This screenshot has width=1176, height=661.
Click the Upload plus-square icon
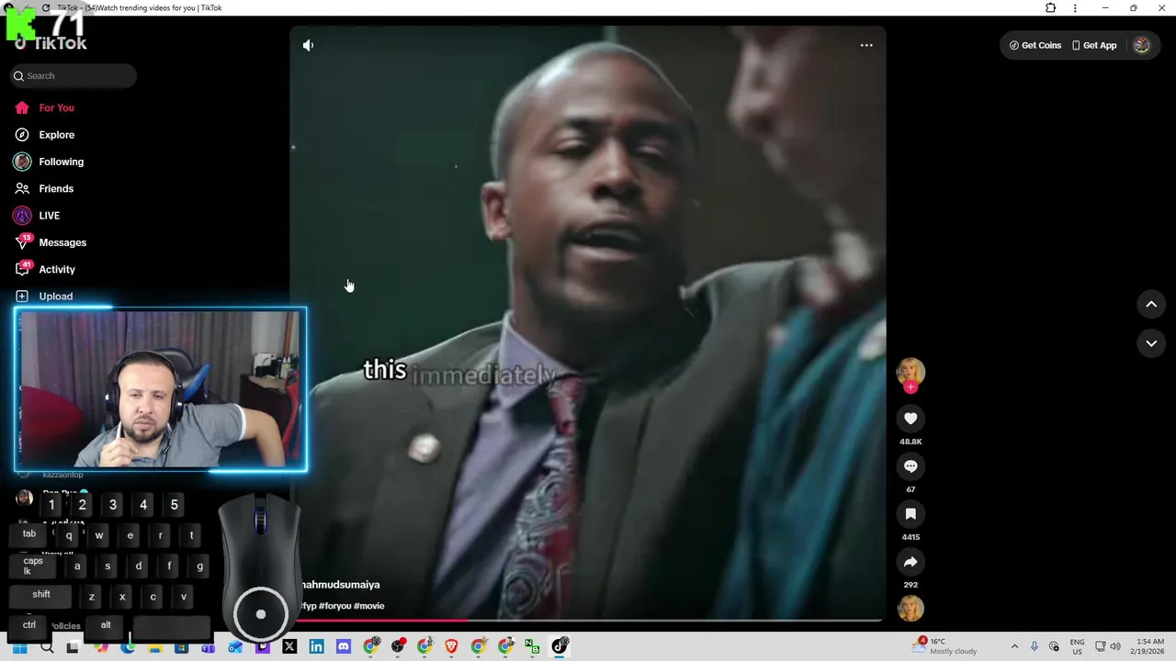coord(22,297)
